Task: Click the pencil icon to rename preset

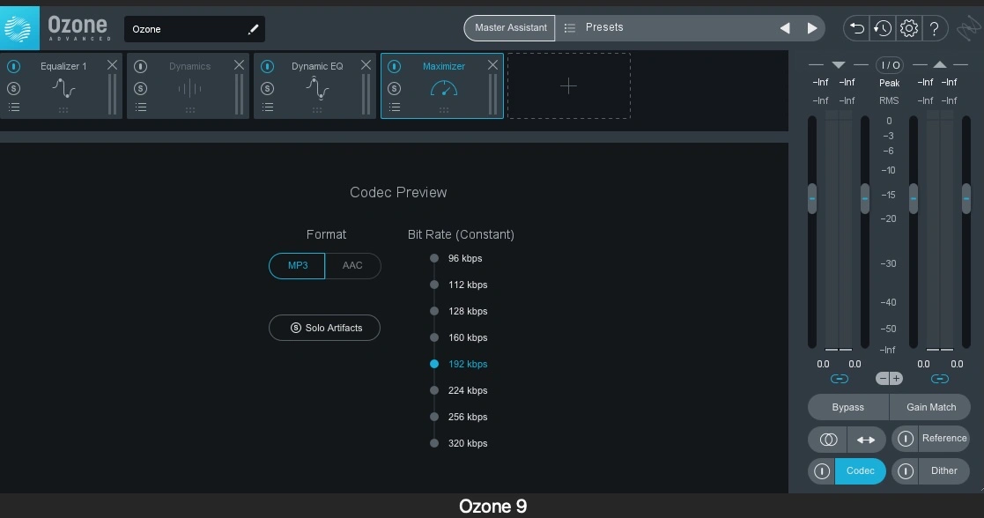Action: [x=253, y=29]
